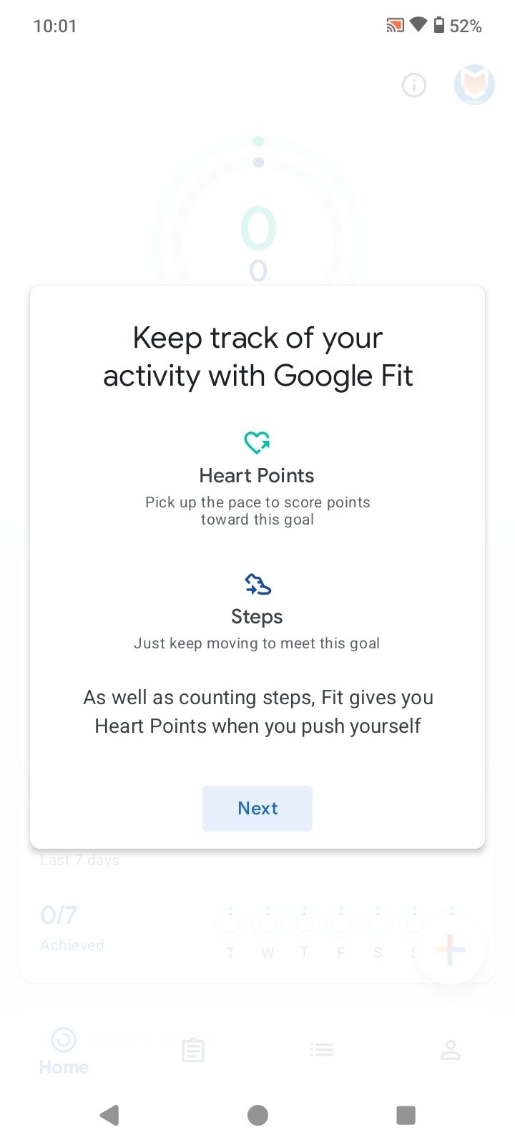Tap the Next button in dialog
This screenshot has width=515, height=1145.
pyautogui.click(x=257, y=809)
